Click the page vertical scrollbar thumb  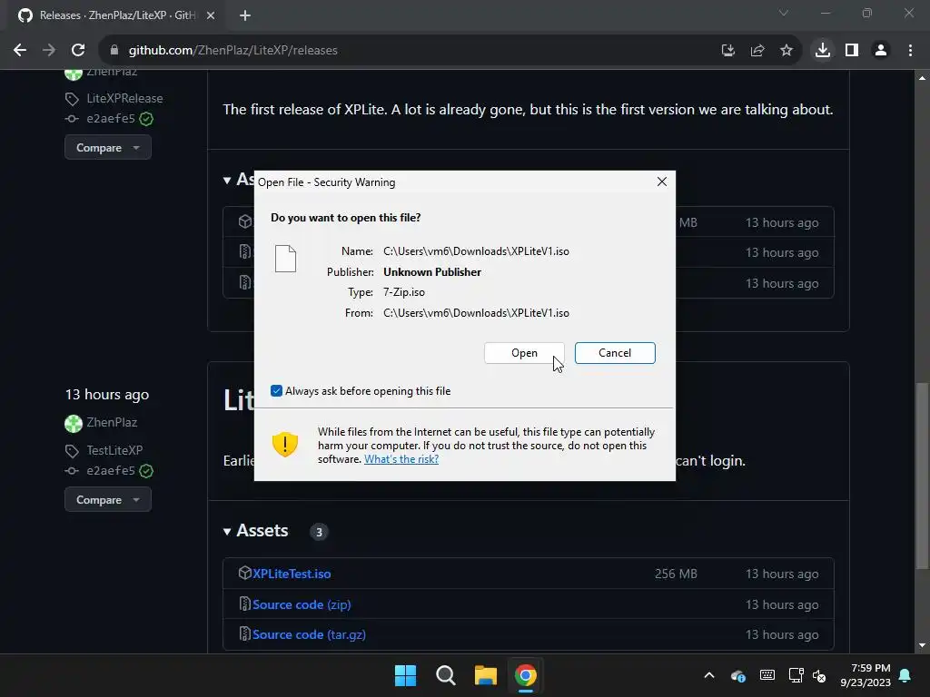922,476
